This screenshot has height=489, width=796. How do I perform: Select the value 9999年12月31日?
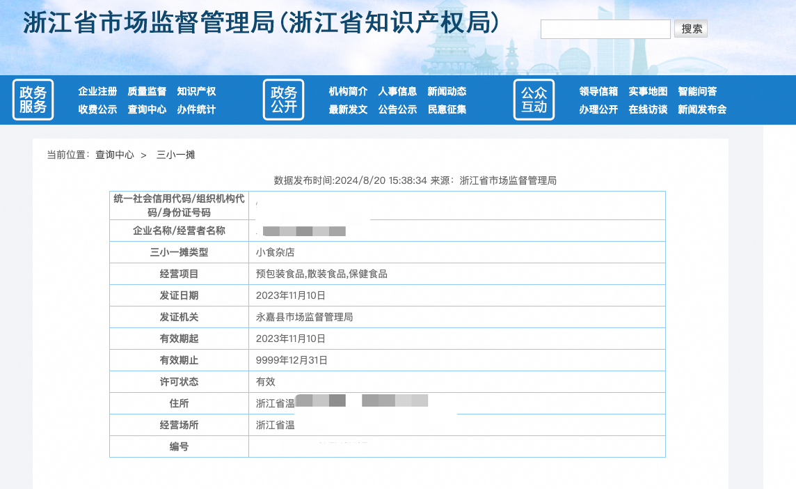point(292,360)
